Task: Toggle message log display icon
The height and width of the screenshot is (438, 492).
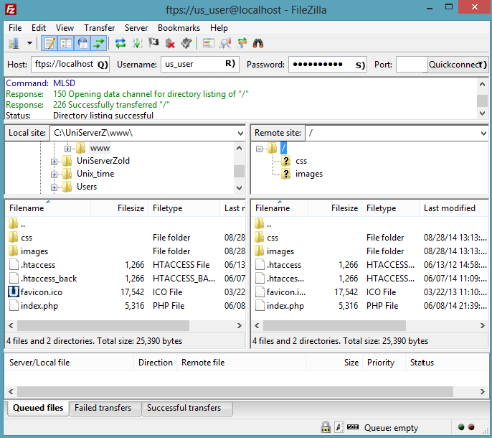Action: point(49,43)
